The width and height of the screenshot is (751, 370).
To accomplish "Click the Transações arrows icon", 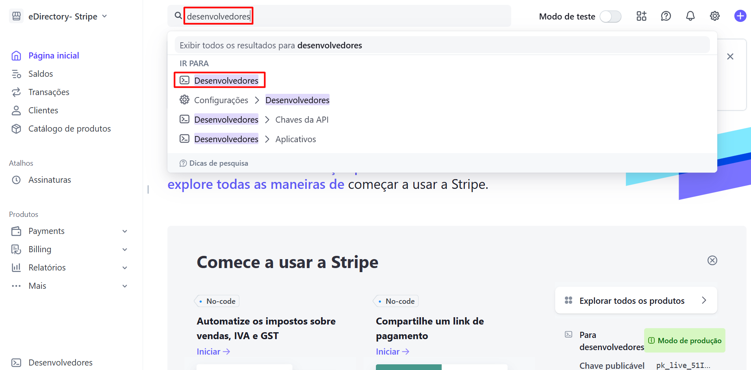I will 16,92.
